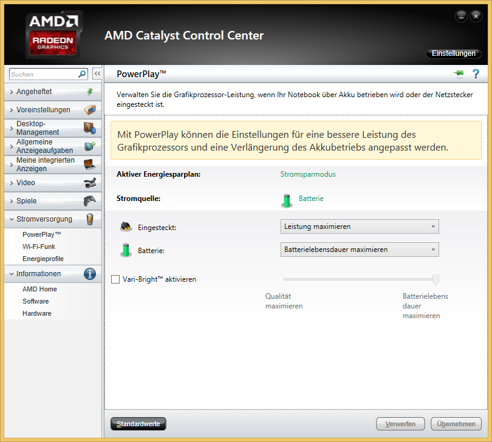Viewport: 492px width, 442px height.
Task: Click the Informationen blue info icon
Action: [x=89, y=274]
